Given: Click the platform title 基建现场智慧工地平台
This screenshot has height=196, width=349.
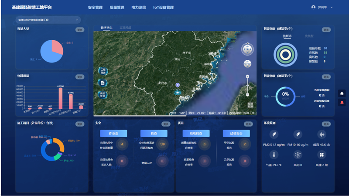Looking at the screenshot, I should [x=31, y=7].
